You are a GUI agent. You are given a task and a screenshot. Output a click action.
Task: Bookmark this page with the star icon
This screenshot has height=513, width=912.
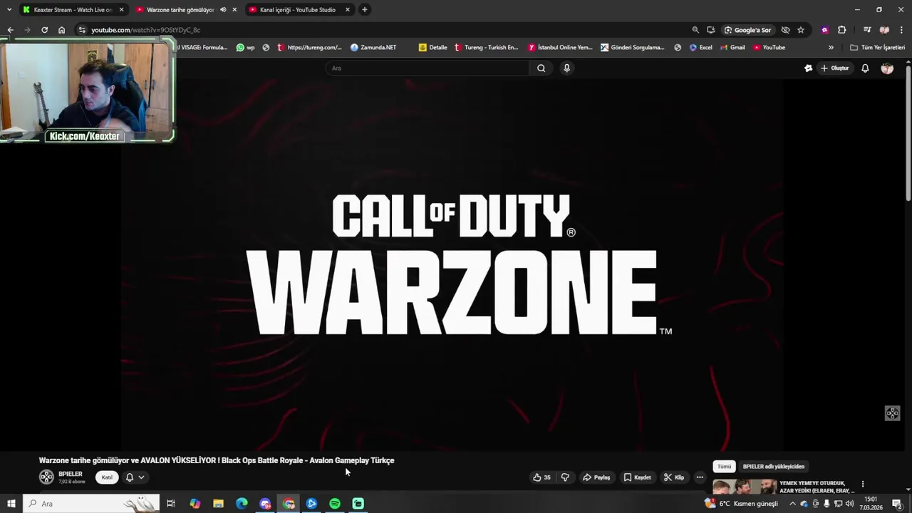click(801, 30)
